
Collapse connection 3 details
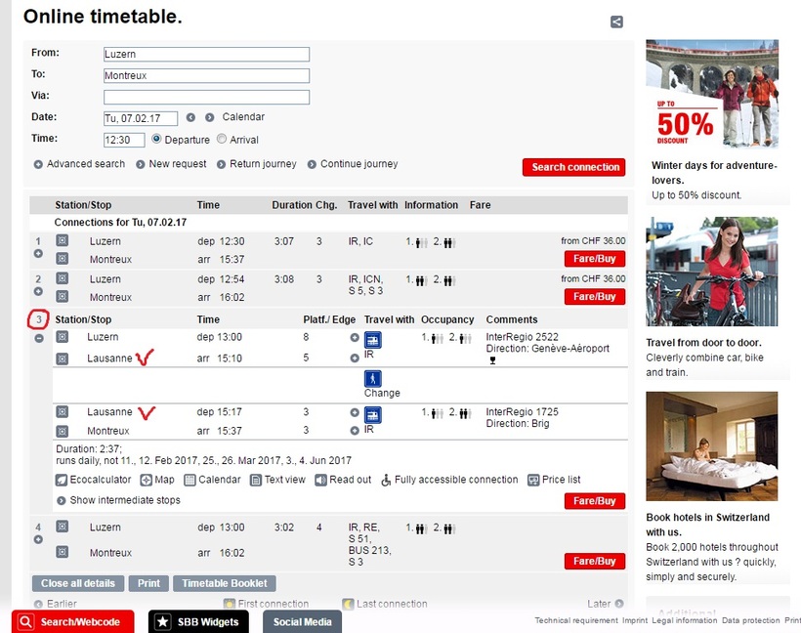click(38, 338)
